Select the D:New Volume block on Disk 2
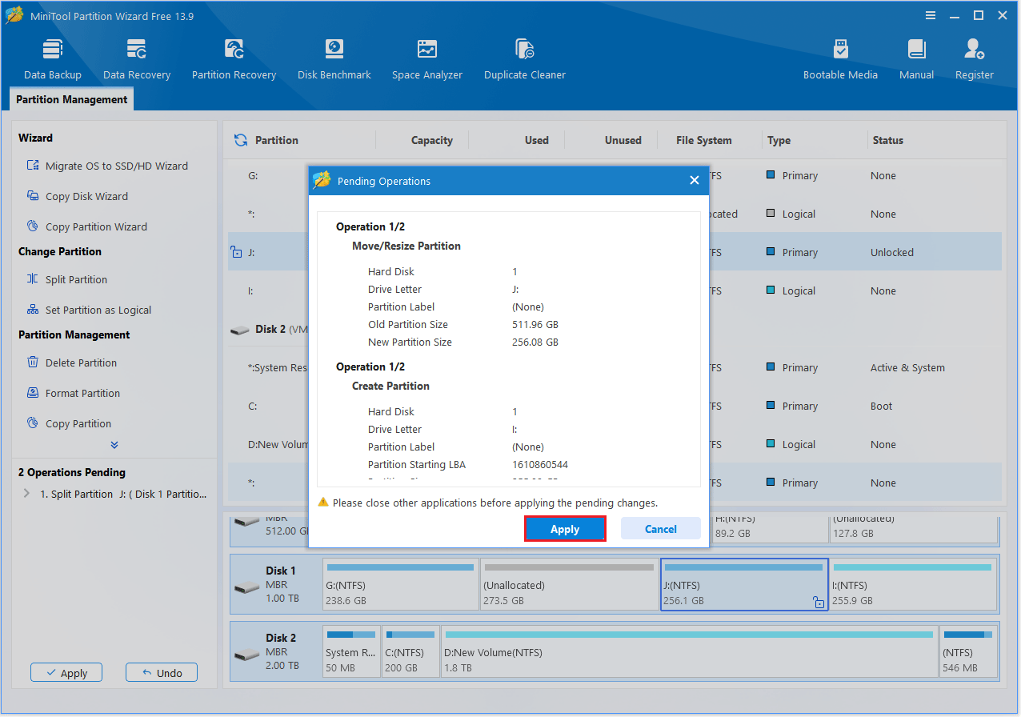This screenshot has width=1021, height=717. coord(689,652)
